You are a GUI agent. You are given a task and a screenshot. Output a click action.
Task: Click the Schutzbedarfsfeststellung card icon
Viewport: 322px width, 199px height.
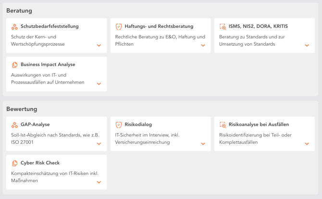(x=14, y=27)
